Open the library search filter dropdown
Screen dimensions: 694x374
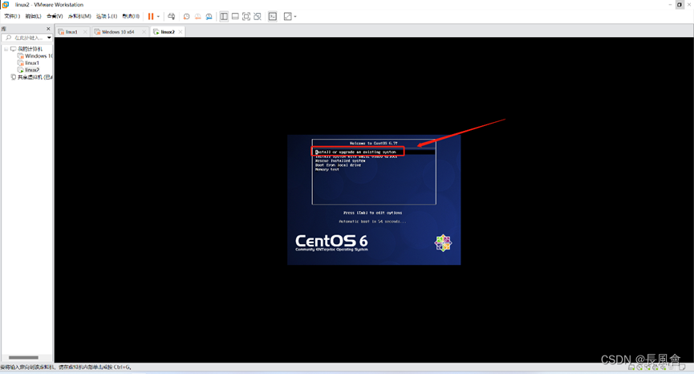[x=49, y=38]
